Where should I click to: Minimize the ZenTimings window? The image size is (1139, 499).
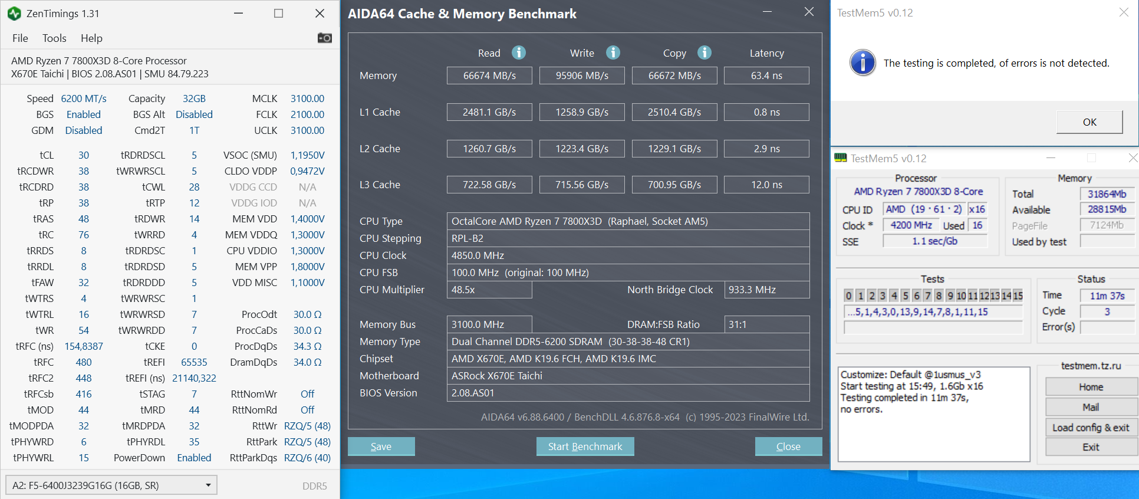239,13
